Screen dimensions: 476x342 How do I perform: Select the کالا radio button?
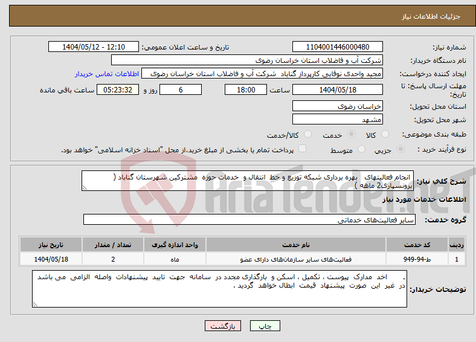click(385, 134)
